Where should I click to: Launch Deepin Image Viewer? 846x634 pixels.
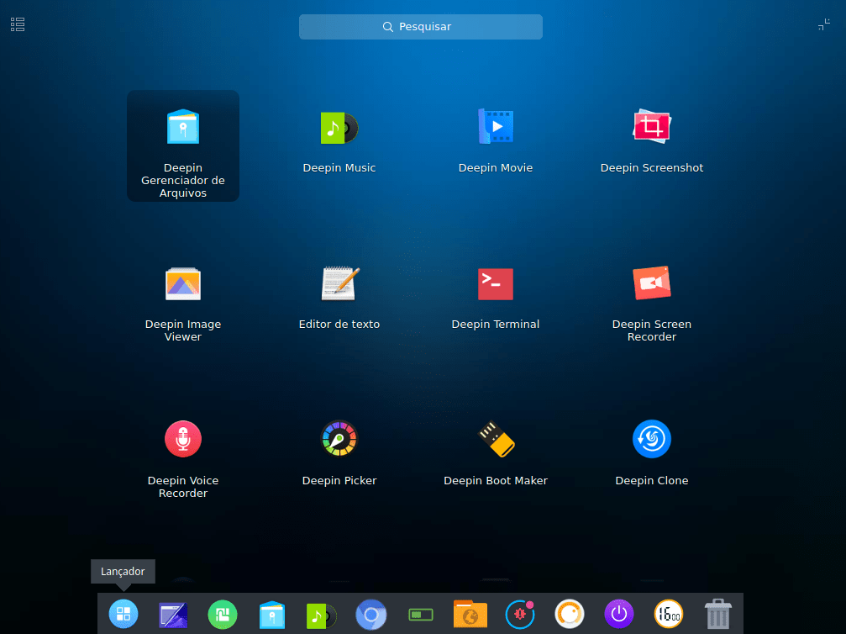[x=183, y=284]
